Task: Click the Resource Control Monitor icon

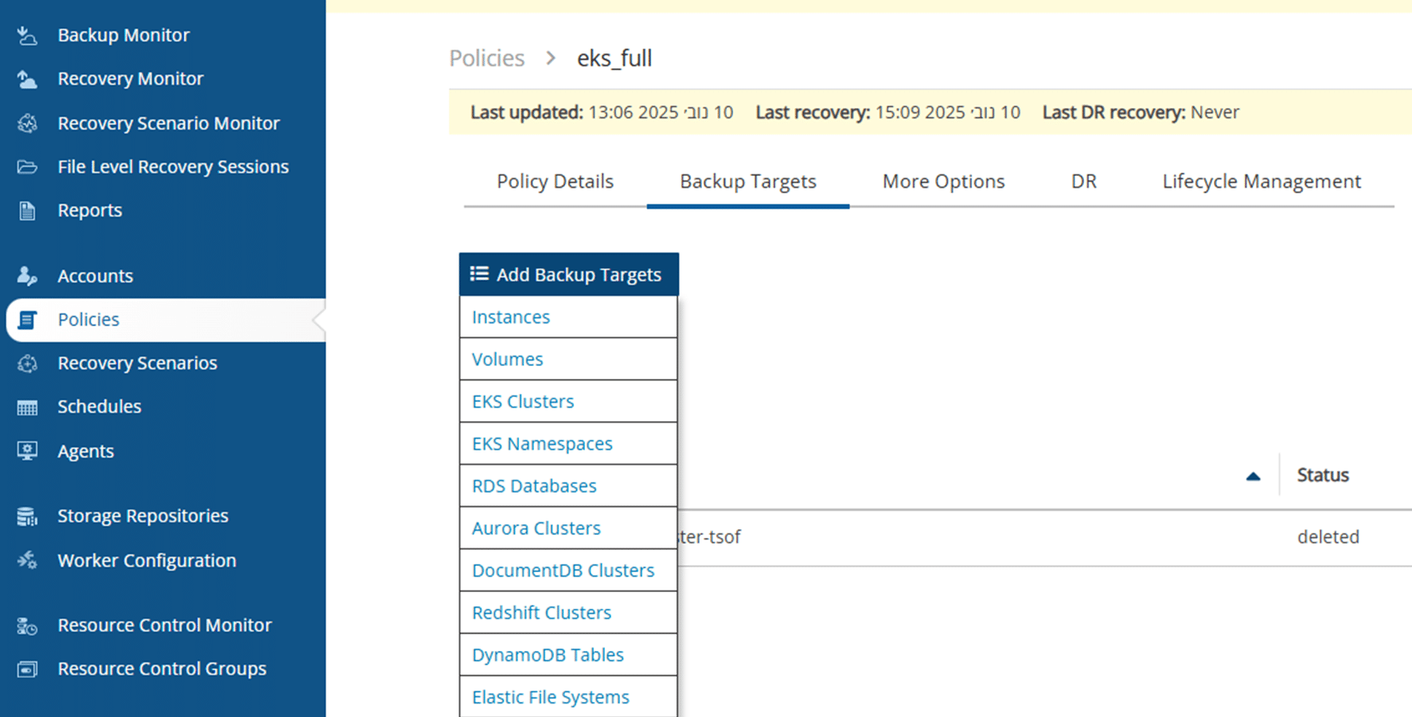Action: 27,625
